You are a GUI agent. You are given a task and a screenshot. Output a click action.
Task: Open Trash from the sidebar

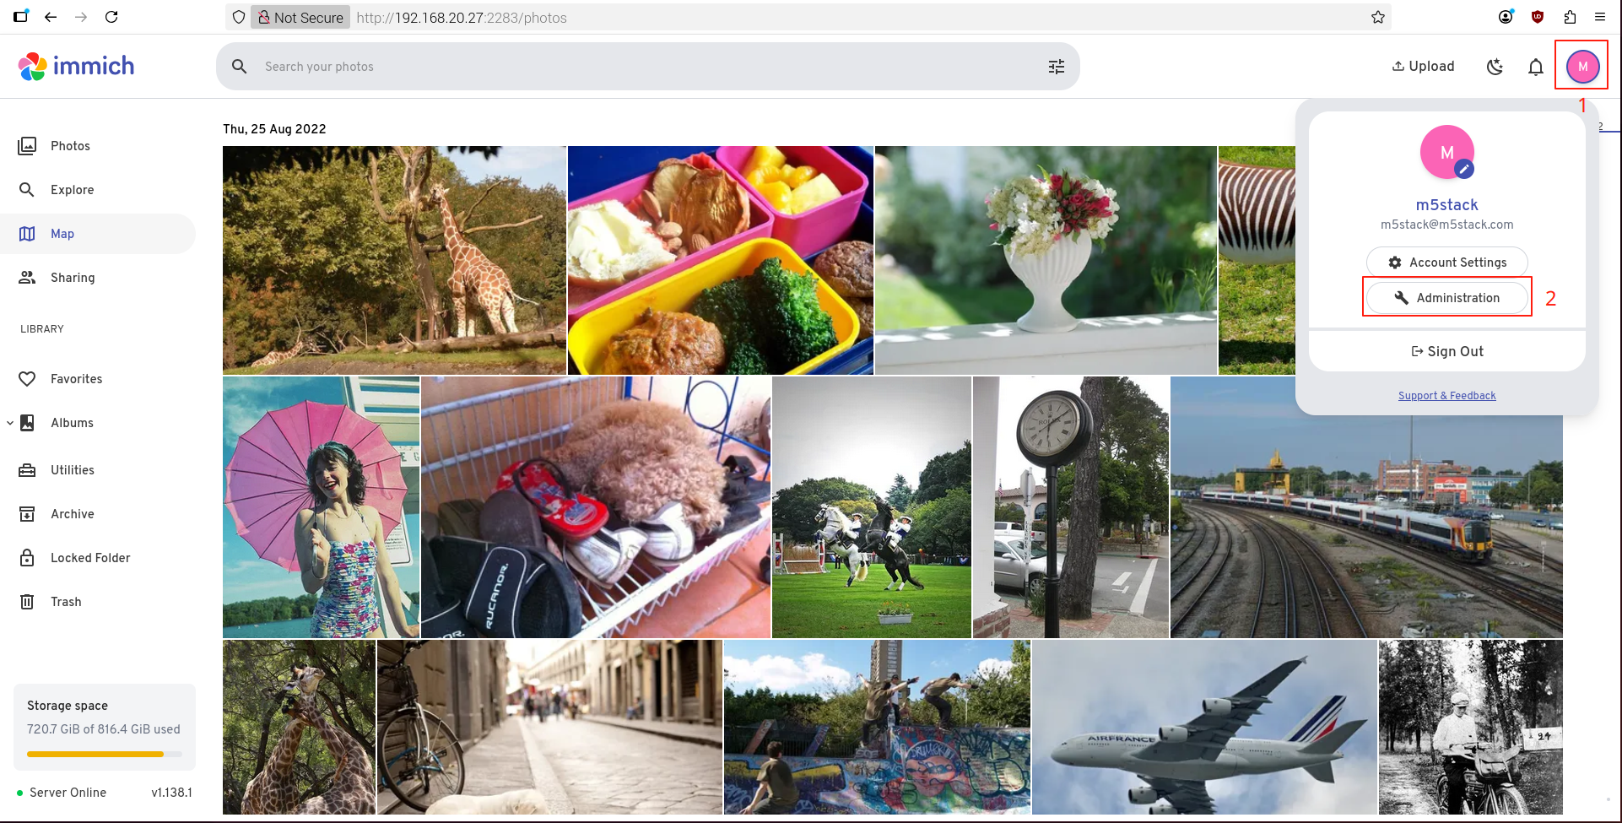66,602
